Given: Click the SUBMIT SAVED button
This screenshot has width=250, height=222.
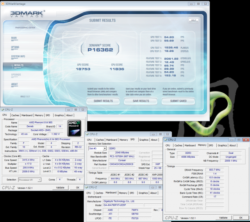Looking at the screenshot, I should click(178, 101).
